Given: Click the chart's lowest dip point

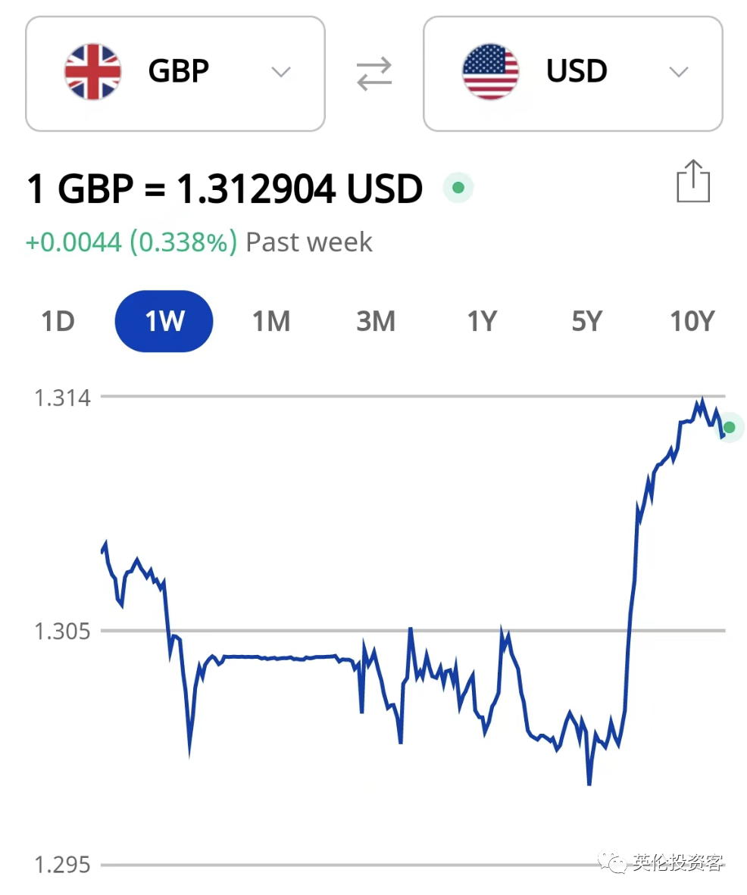Looking at the screenshot, I should [589, 784].
